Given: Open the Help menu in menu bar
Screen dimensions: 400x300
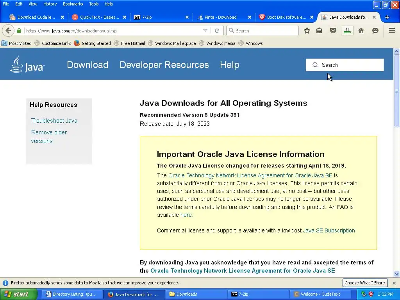Looking at the screenshot, I should tap(109, 4).
